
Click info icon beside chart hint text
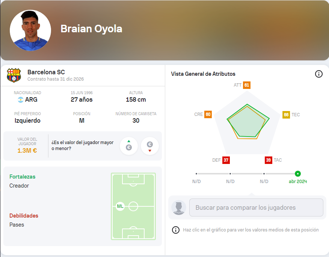pos(175,230)
